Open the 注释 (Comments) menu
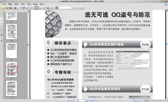Image resolution: width=168 pixels, height=102 pixels. click(29, 4)
